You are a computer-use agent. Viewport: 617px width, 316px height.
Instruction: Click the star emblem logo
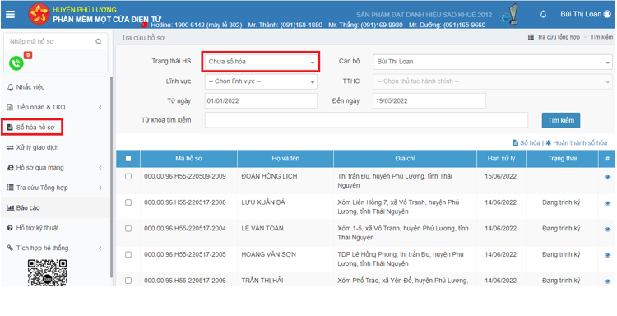[x=39, y=14]
